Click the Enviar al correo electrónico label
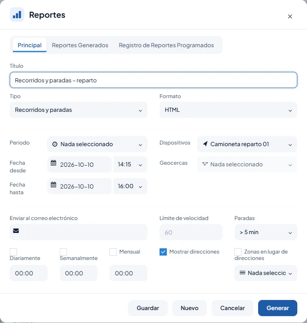 pyautogui.click(x=44, y=218)
